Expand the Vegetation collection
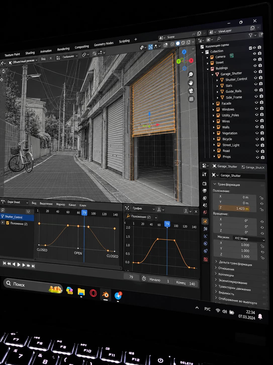 pos(214,133)
